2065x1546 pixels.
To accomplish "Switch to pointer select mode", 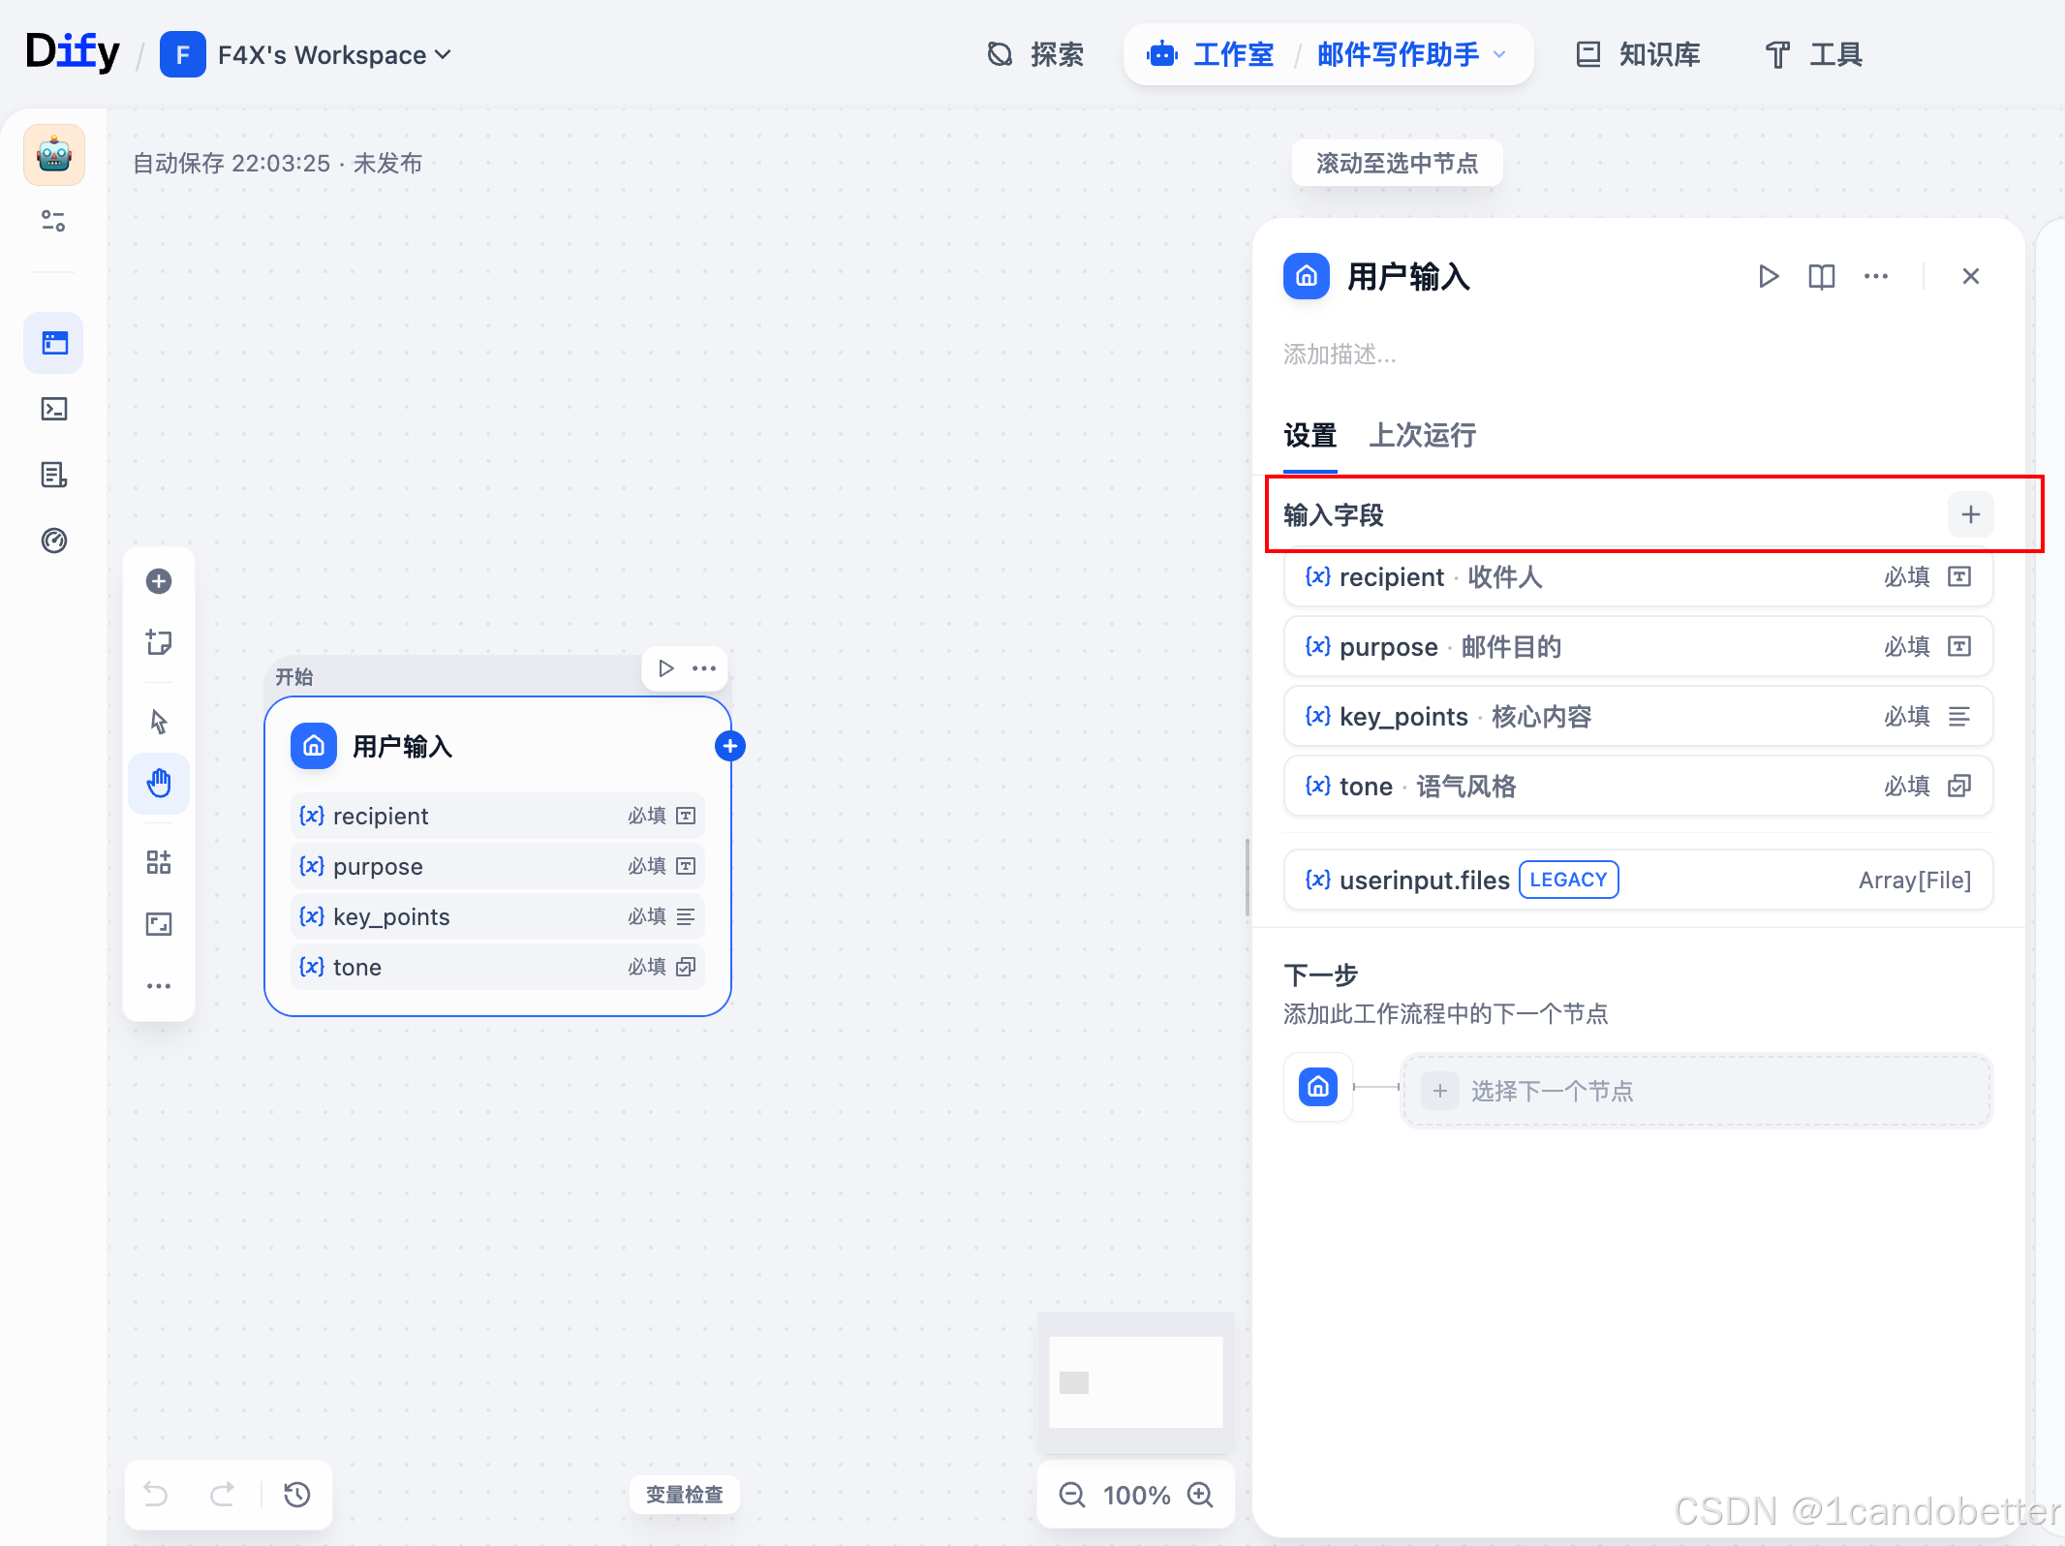I will point(159,722).
